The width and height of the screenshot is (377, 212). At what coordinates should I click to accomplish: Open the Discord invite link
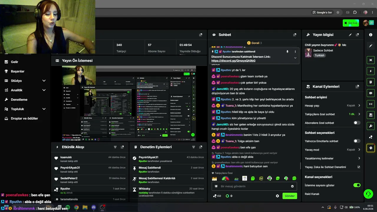tap(233, 61)
